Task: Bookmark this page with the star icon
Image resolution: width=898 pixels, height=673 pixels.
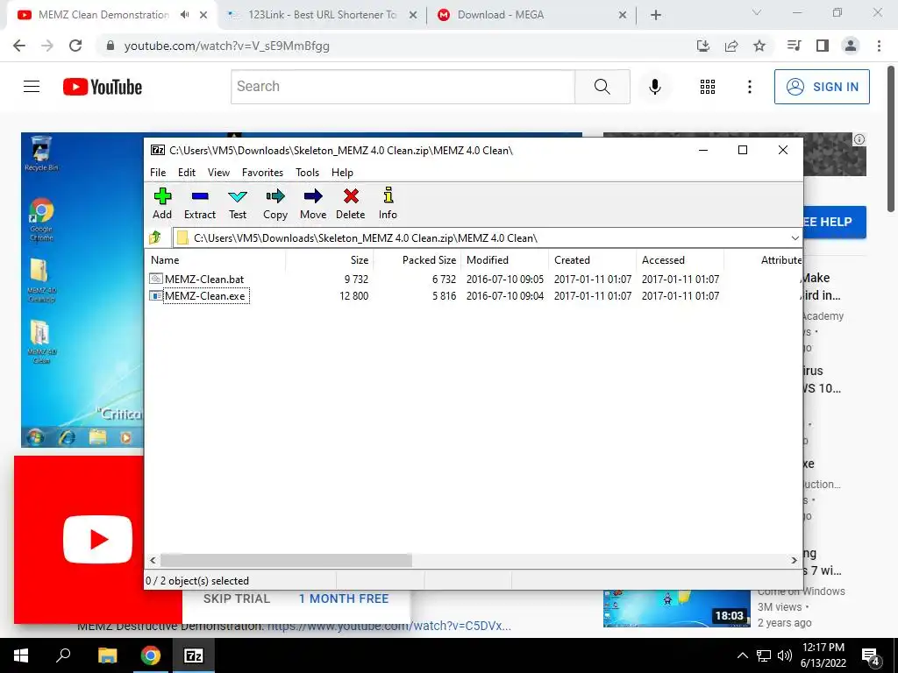Action: (x=759, y=46)
